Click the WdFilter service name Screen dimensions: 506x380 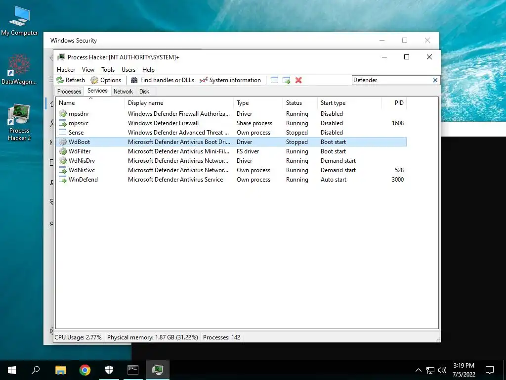click(x=80, y=151)
